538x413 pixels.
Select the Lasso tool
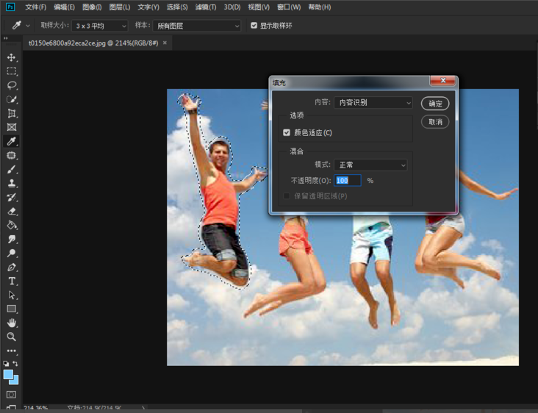tap(12, 85)
